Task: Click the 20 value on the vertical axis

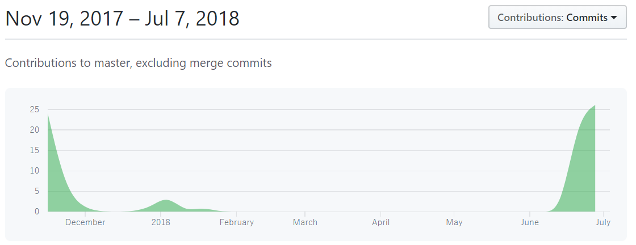Action: pyautogui.click(x=35, y=130)
